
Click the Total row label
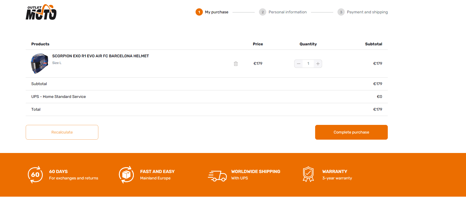click(36, 109)
